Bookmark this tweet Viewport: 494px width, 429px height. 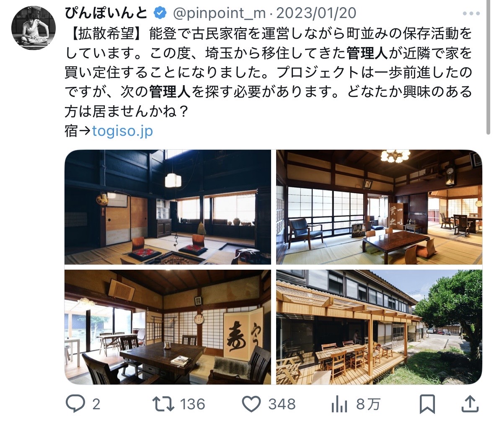pos(427,404)
